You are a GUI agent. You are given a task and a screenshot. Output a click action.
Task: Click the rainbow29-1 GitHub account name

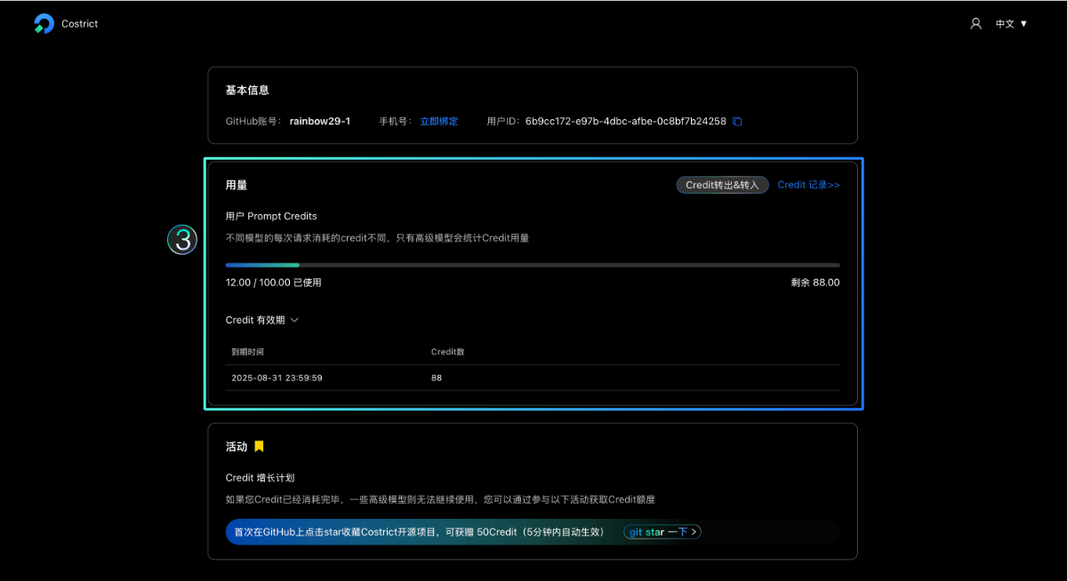[x=319, y=121]
